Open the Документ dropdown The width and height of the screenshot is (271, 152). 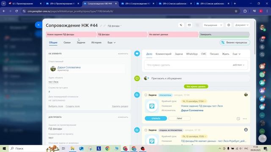coord(242,25)
